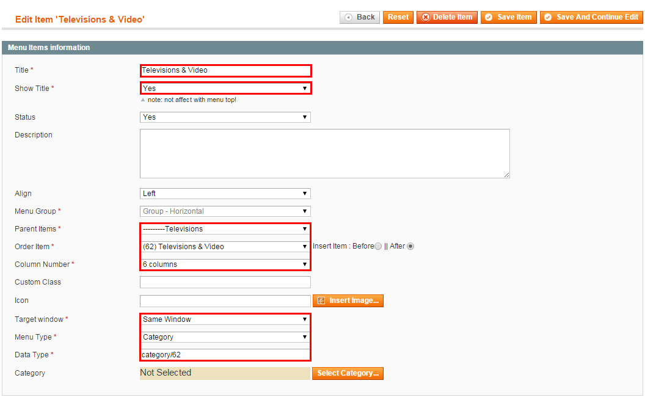Click the Edit Item 'Televisions & Video' heading
Viewport: 645px width, 397px height.
point(80,20)
